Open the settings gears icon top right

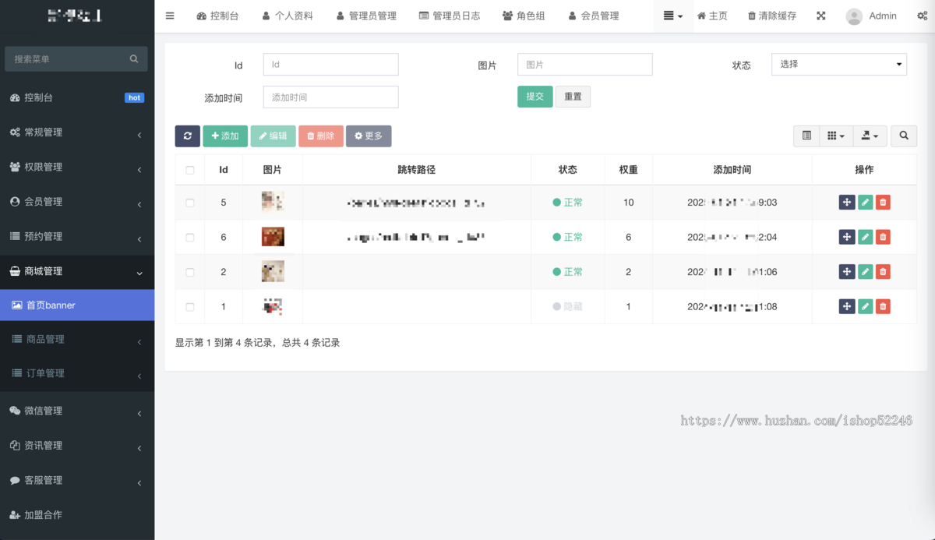coord(923,16)
